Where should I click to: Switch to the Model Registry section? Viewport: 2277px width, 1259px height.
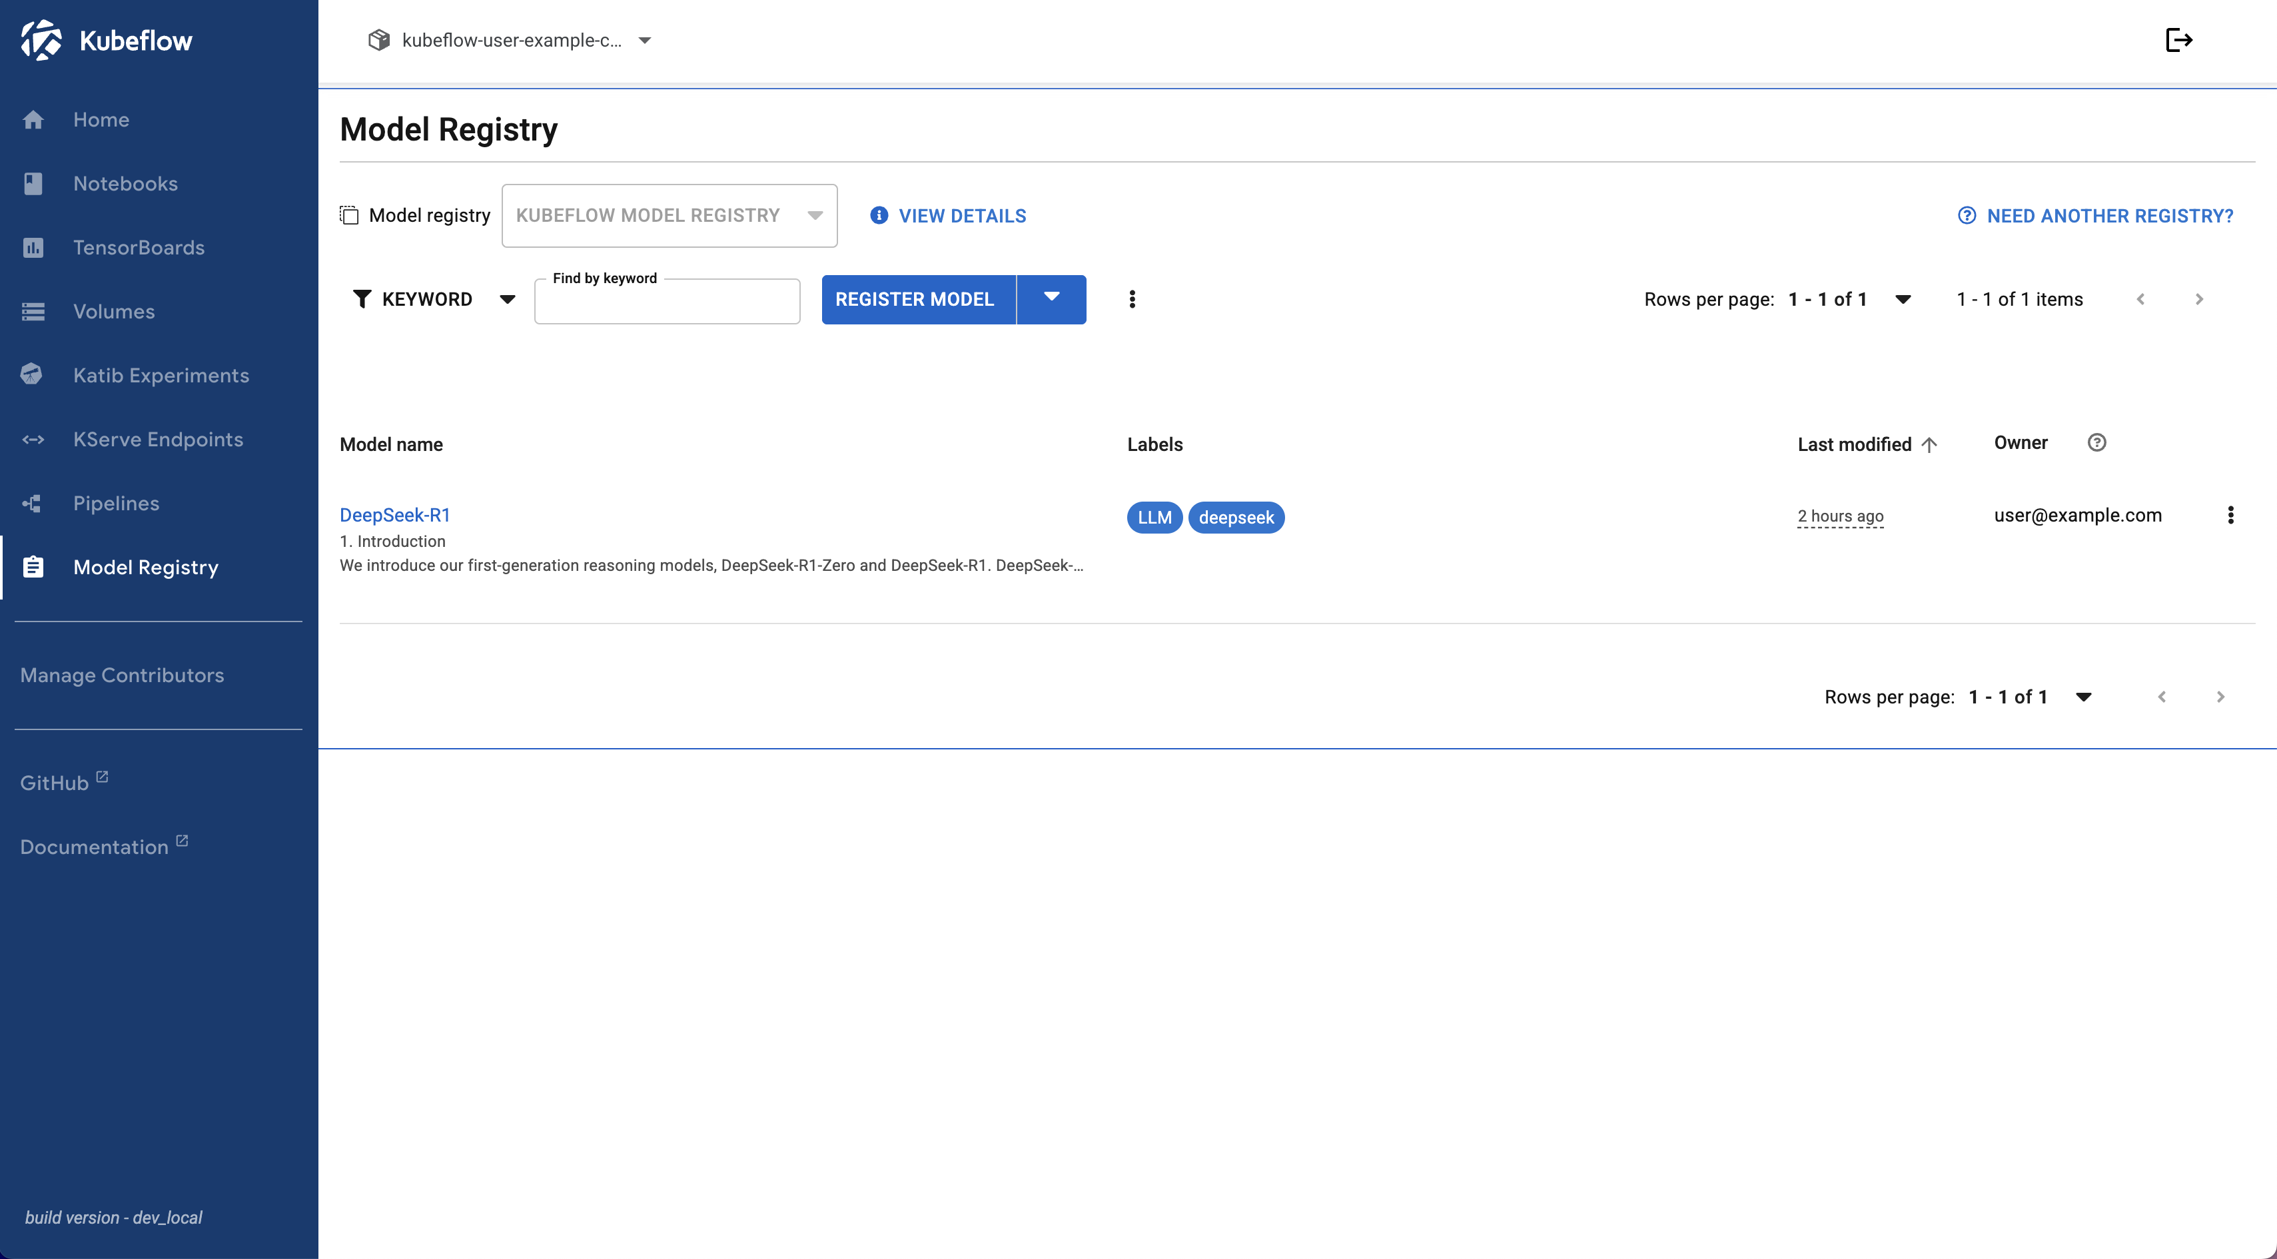(145, 567)
